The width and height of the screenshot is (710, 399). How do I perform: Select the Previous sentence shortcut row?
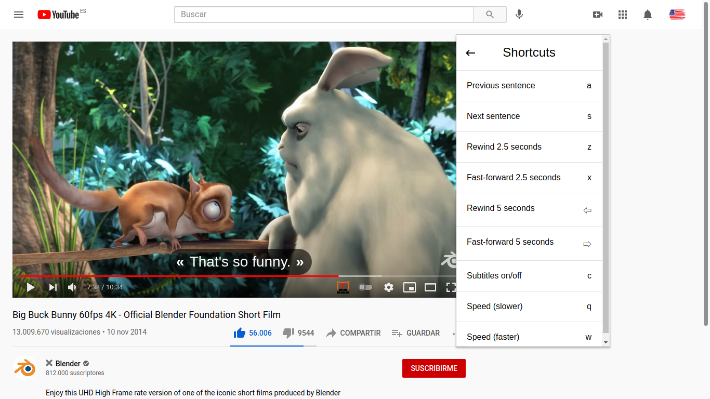point(529,86)
